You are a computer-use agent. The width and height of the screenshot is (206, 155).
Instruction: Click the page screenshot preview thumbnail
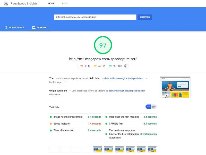[x=175, y=87]
